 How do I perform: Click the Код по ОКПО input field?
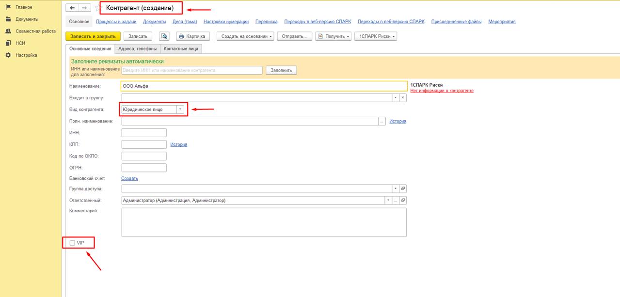(x=144, y=156)
